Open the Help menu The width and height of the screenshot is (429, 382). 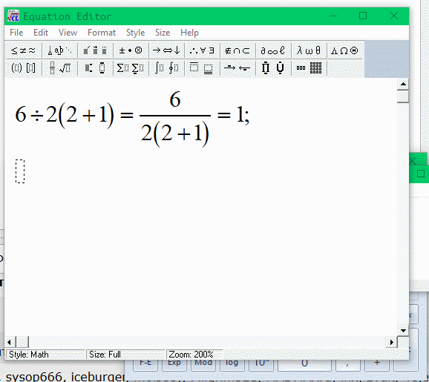click(x=189, y=33)
